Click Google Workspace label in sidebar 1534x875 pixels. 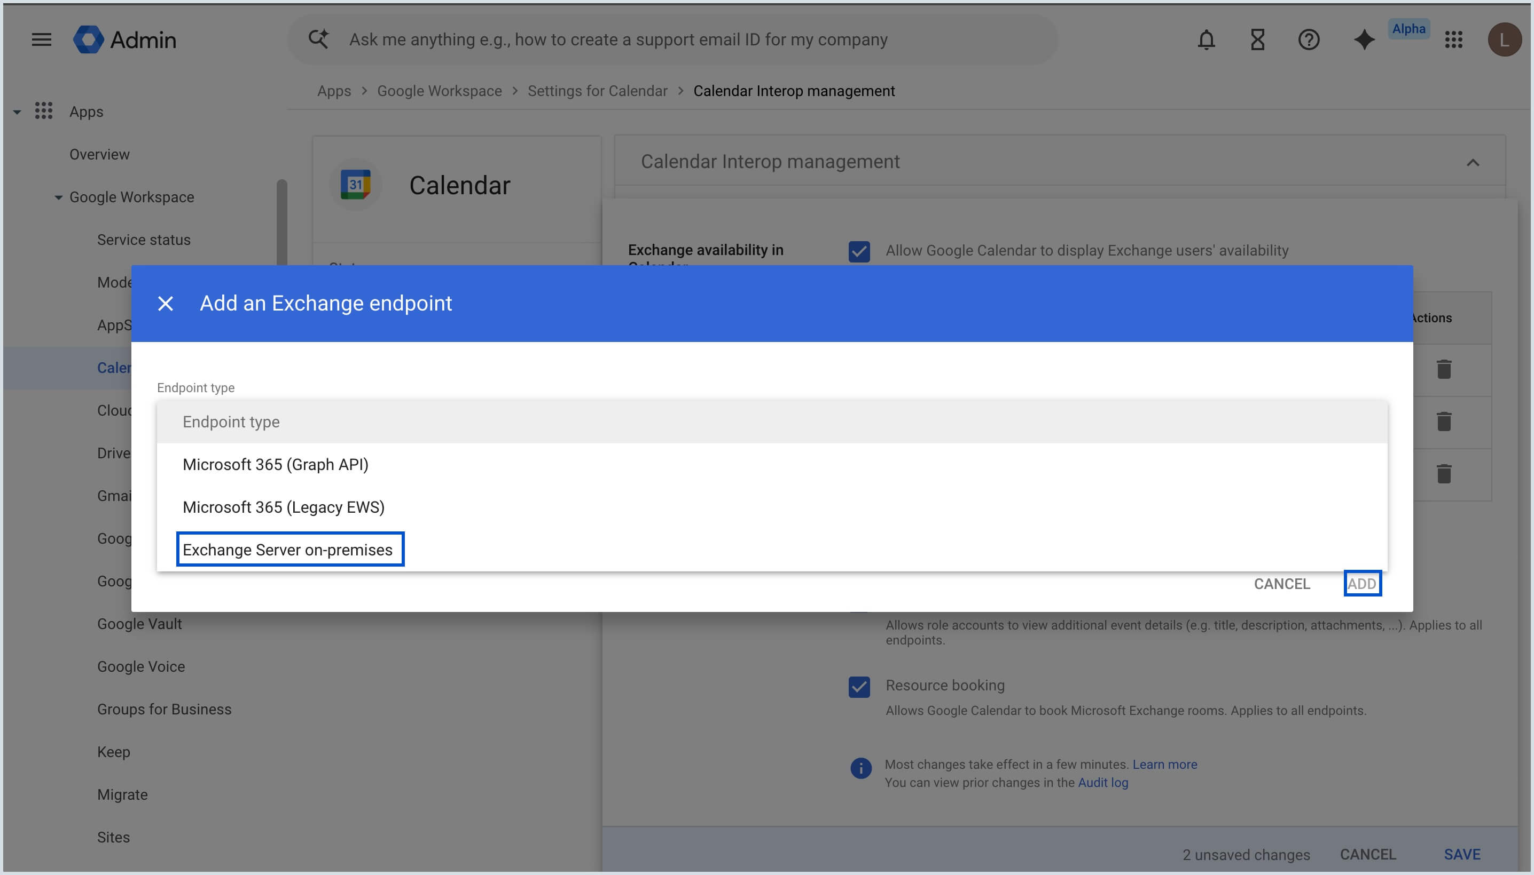click(132, 197)
